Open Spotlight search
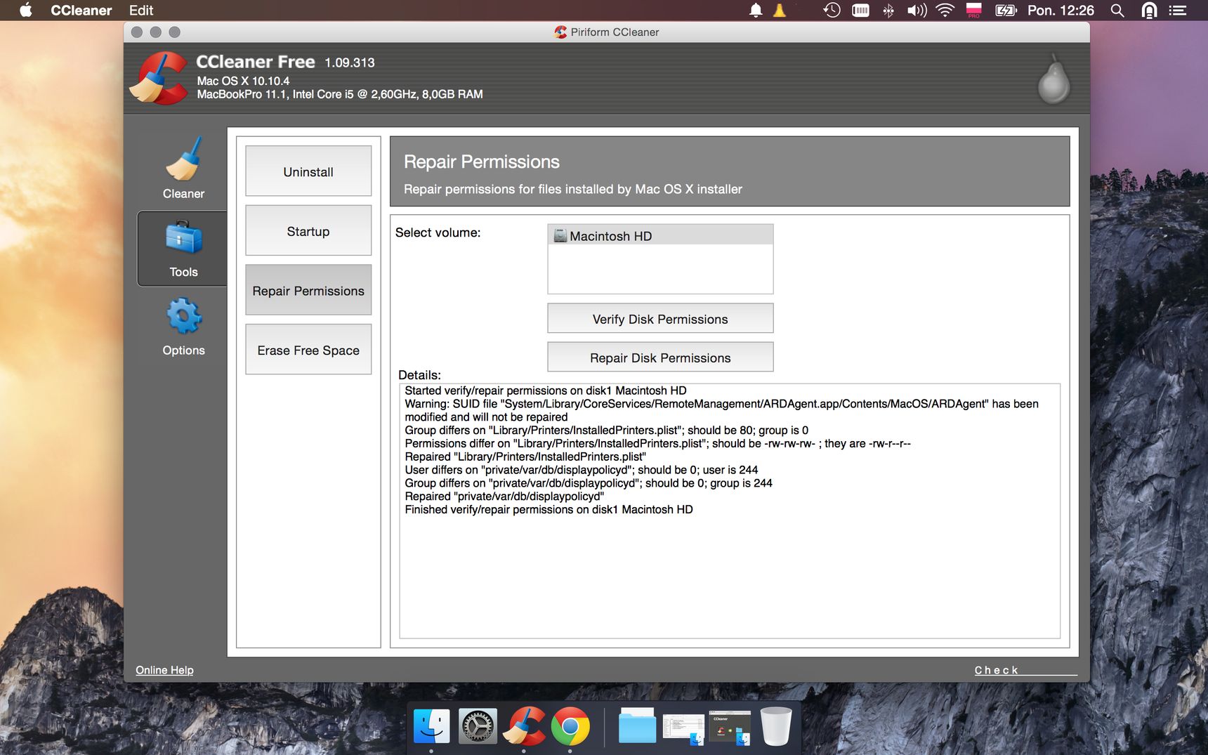The height and width of the screenshot is (755, 1208). (1117, 10)
